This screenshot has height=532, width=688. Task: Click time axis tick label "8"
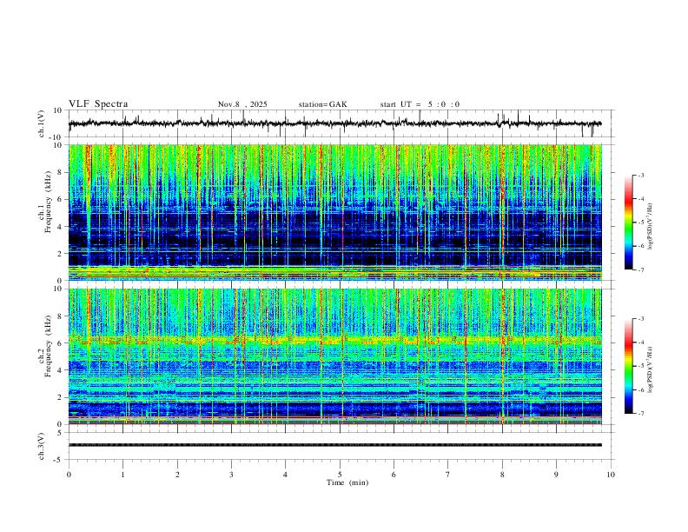[502, 475]
